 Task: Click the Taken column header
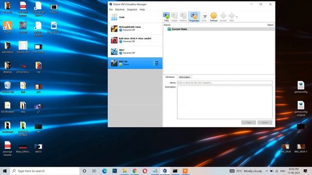coord(270,25)
